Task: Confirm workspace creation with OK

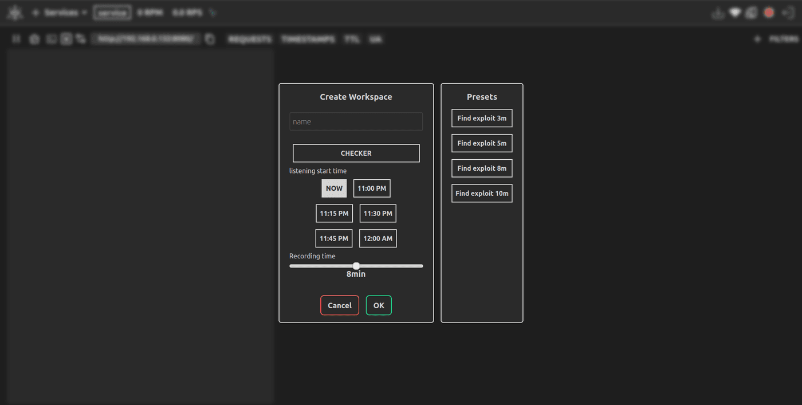Action: [x=379, y=305]
